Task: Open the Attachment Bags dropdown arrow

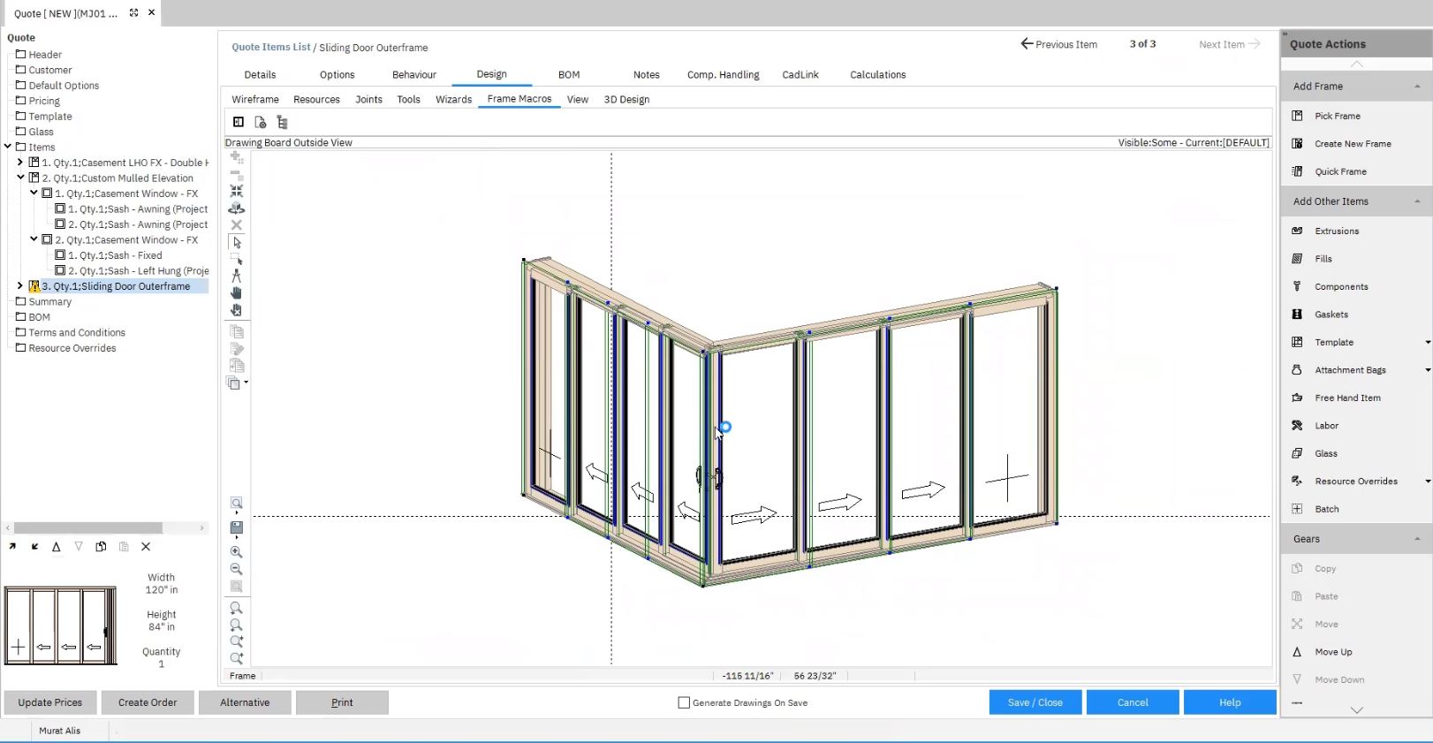Action: pos(1428,370)
